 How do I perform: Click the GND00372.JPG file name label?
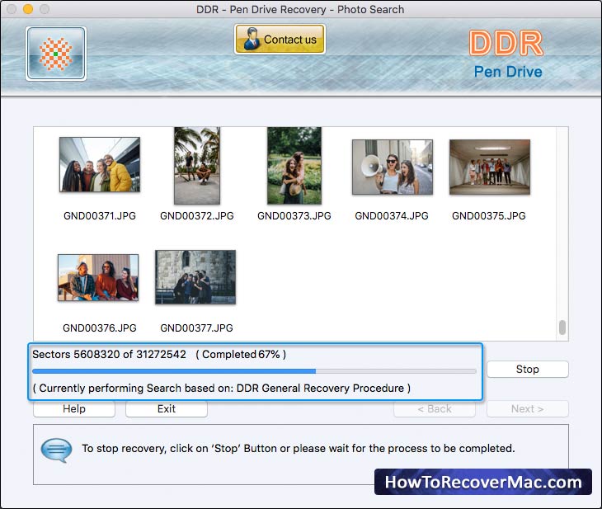197,216
